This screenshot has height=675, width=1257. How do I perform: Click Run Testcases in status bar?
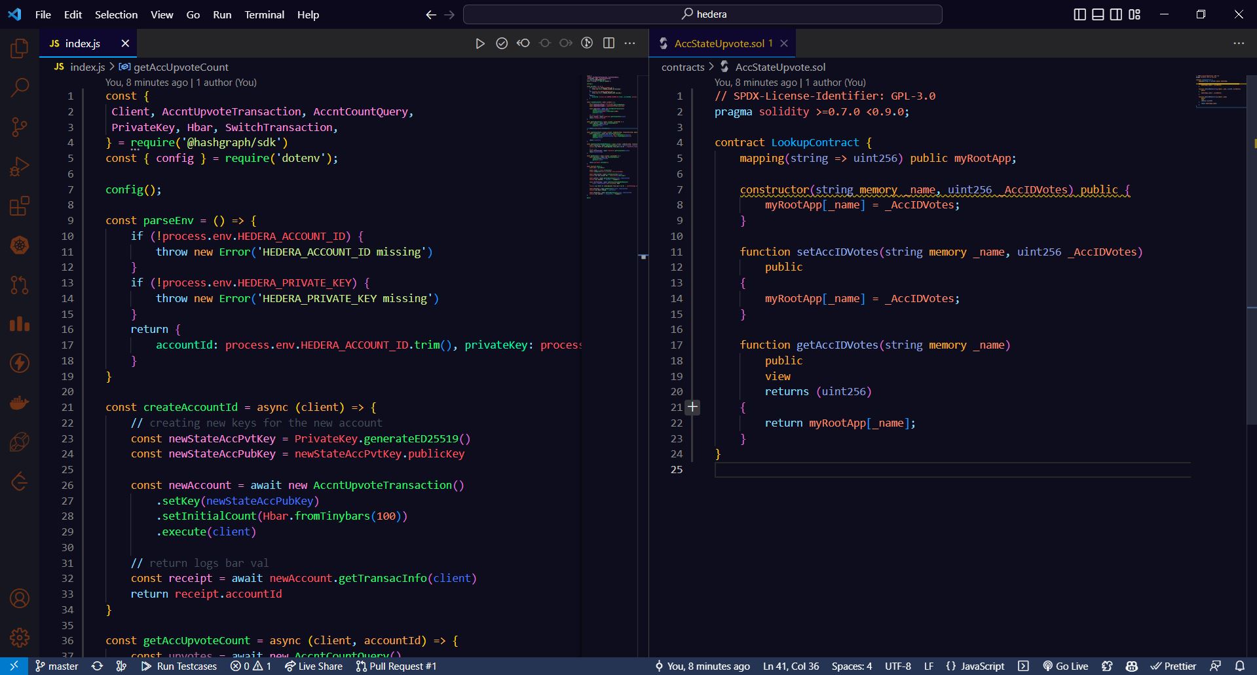179,666
